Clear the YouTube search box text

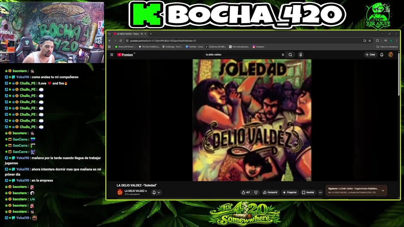point(283,55)
